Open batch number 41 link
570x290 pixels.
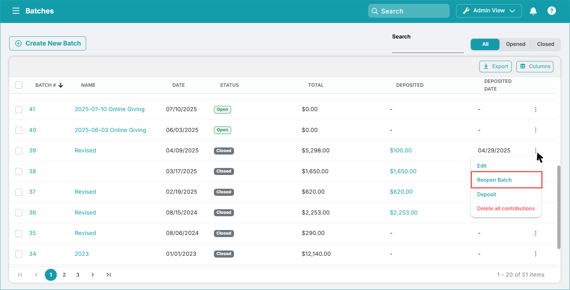(x=32, y=109)
